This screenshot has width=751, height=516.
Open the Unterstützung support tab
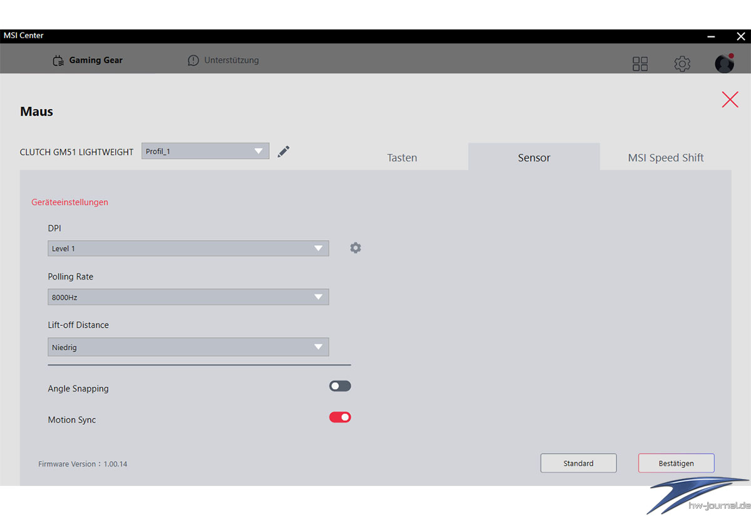223,61
